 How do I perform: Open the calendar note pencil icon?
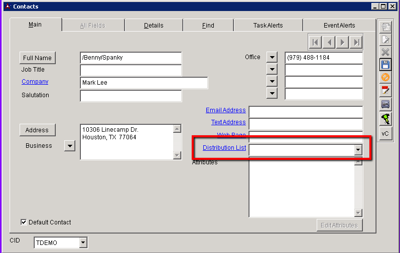(x=385, y=90)
